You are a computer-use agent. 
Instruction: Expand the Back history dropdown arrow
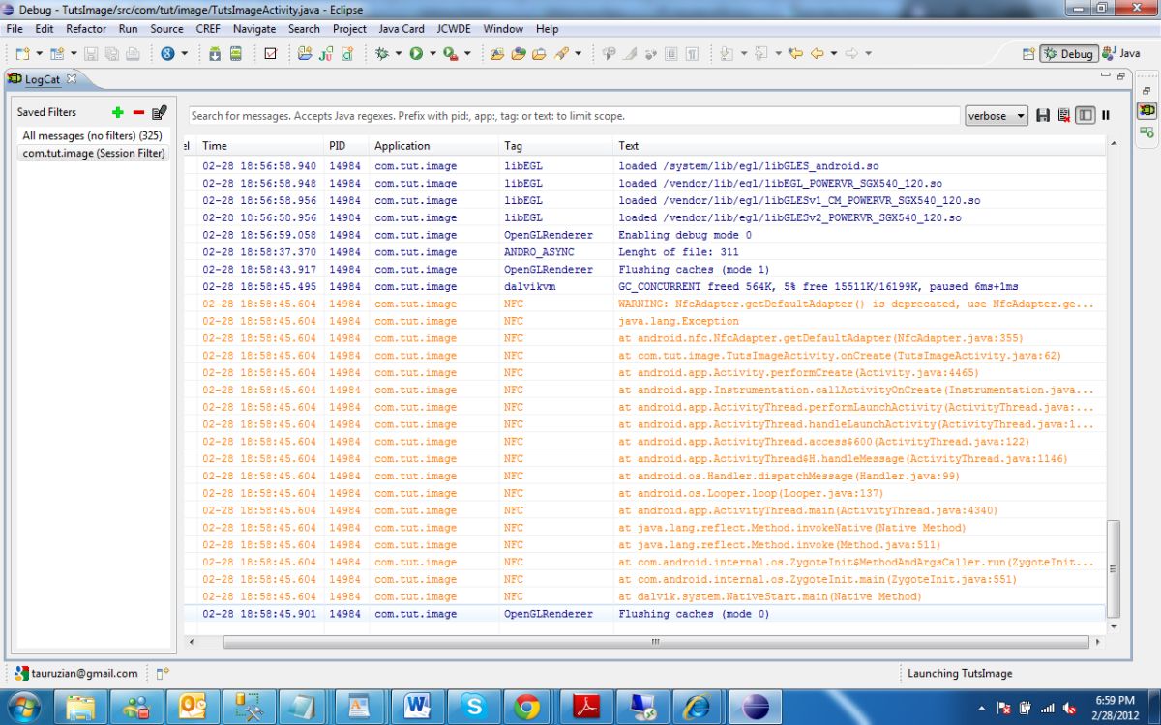click(x=833, y=54)
